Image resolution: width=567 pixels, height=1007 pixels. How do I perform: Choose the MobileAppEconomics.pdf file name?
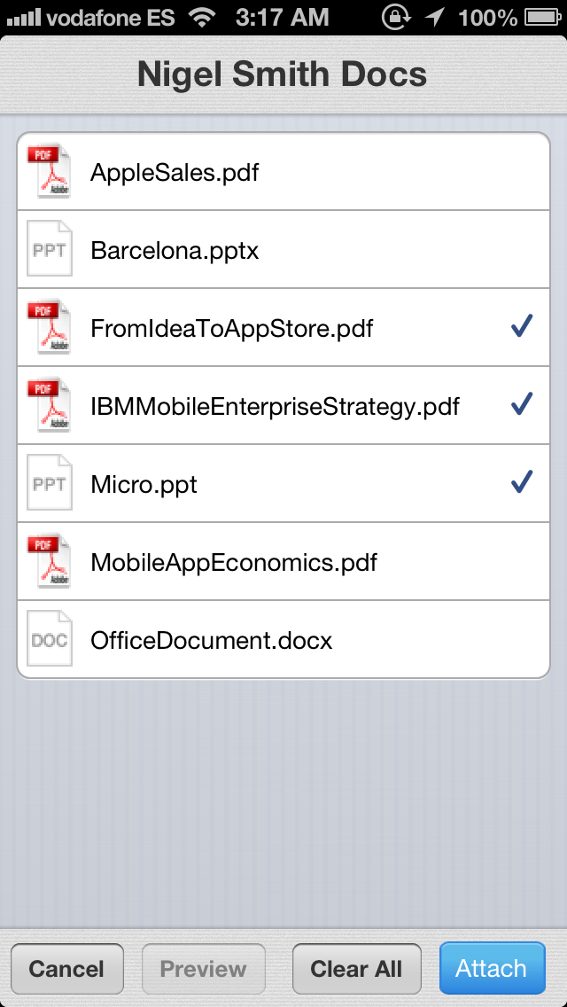click(234, 562)
